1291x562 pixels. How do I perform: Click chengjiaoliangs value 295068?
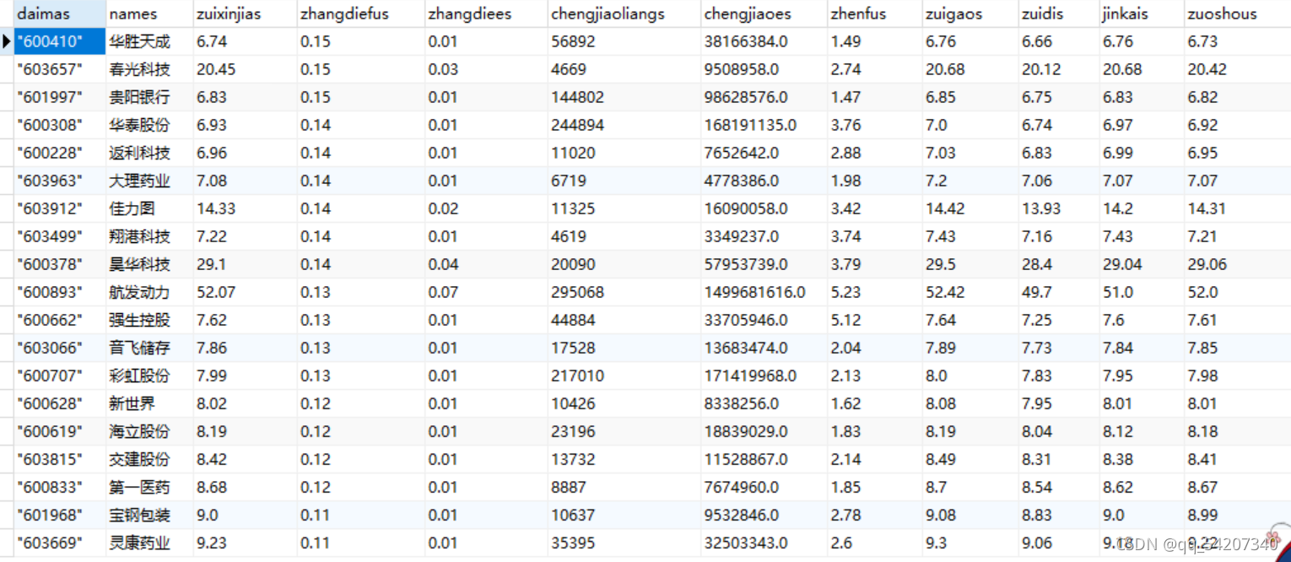tap(624, 292)
